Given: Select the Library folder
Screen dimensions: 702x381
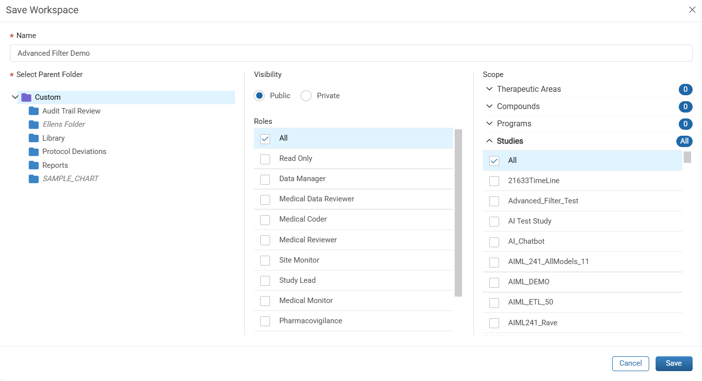Looking at the screenshot, I should click(x=53, y=138).
